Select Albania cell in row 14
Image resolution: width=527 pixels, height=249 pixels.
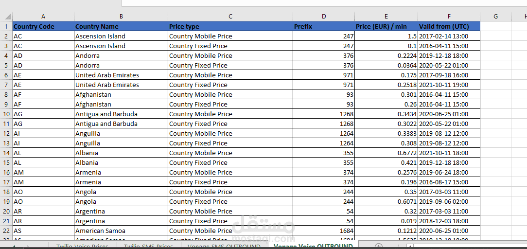coord(121,153)
